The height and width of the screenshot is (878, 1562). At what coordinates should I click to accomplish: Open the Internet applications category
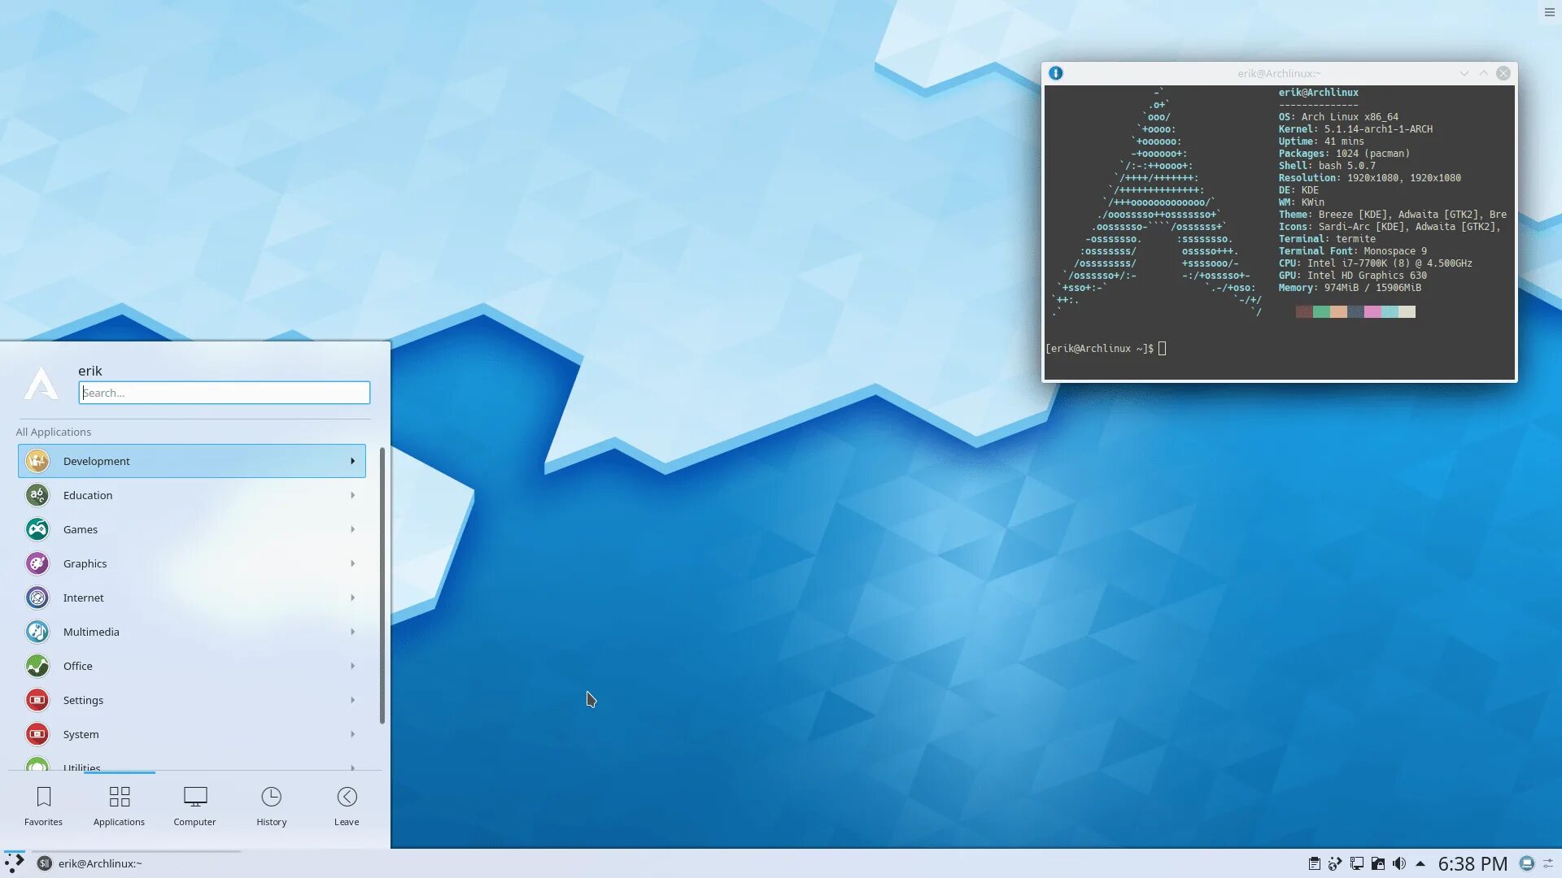(x=191, y=598)
